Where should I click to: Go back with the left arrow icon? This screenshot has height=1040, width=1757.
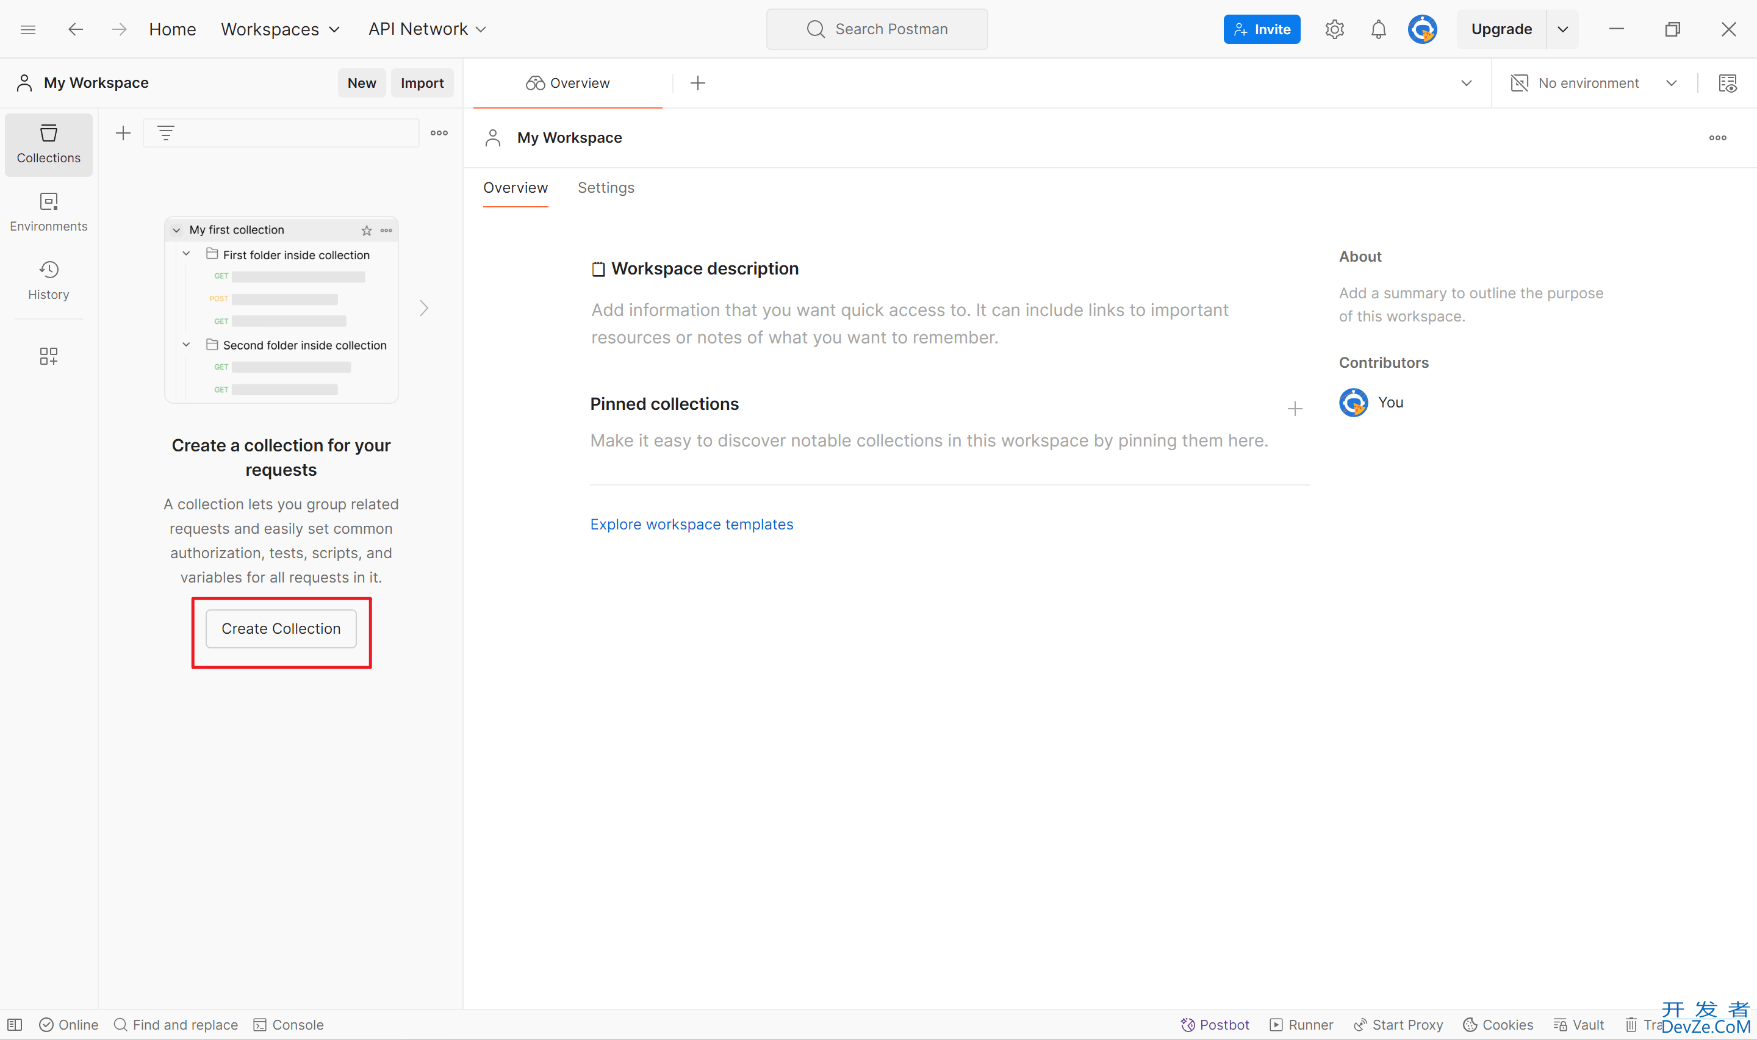click(x=75, y=29)
